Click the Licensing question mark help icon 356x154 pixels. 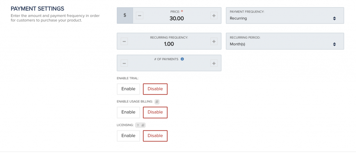(138, 125)
